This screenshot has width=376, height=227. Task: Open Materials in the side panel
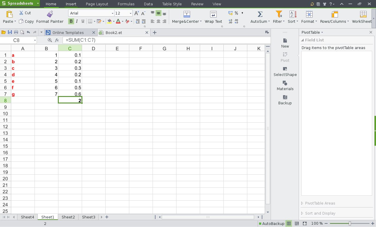click(x=285, y=86)
